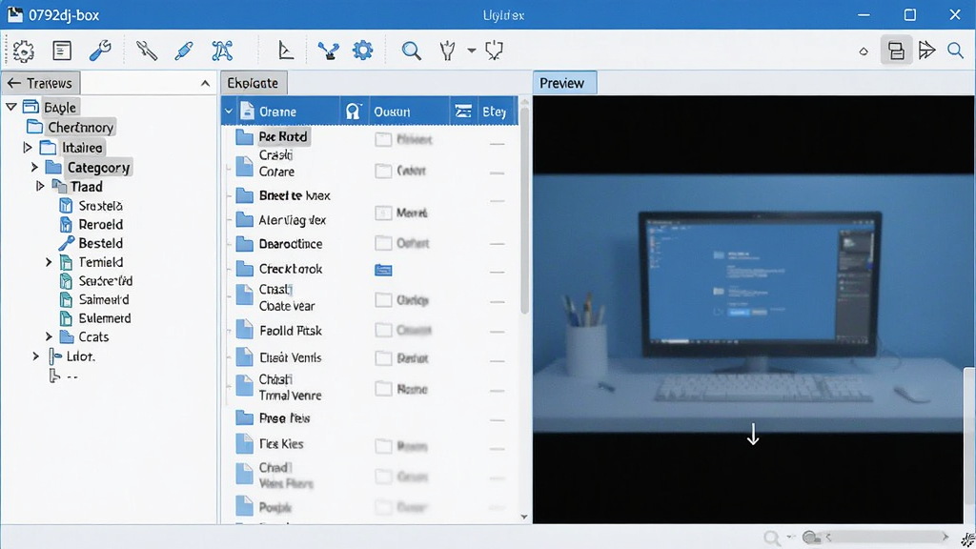The width and height of the screenshot is (976, 549).
Task: Select the Besteld item in the tree
Action: click(100, 243)
